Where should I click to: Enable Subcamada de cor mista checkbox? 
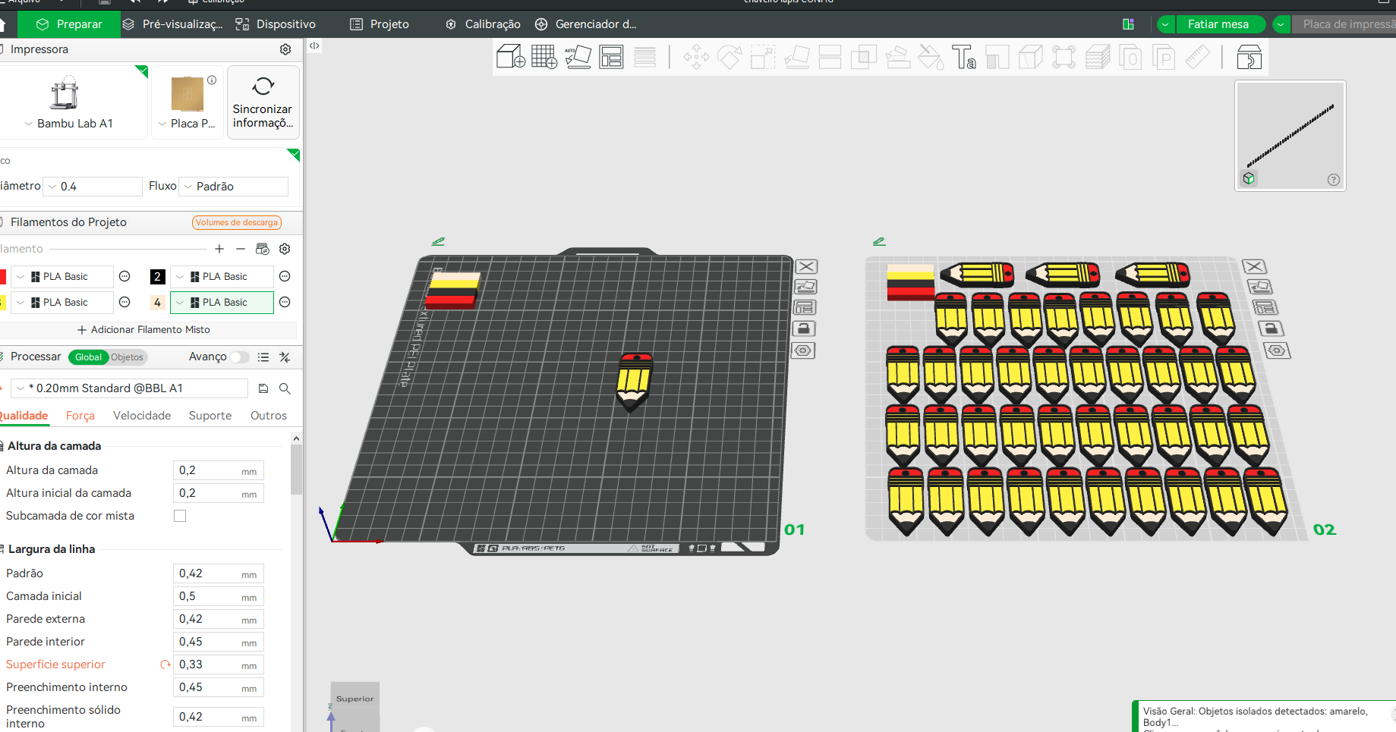(180, 516)
